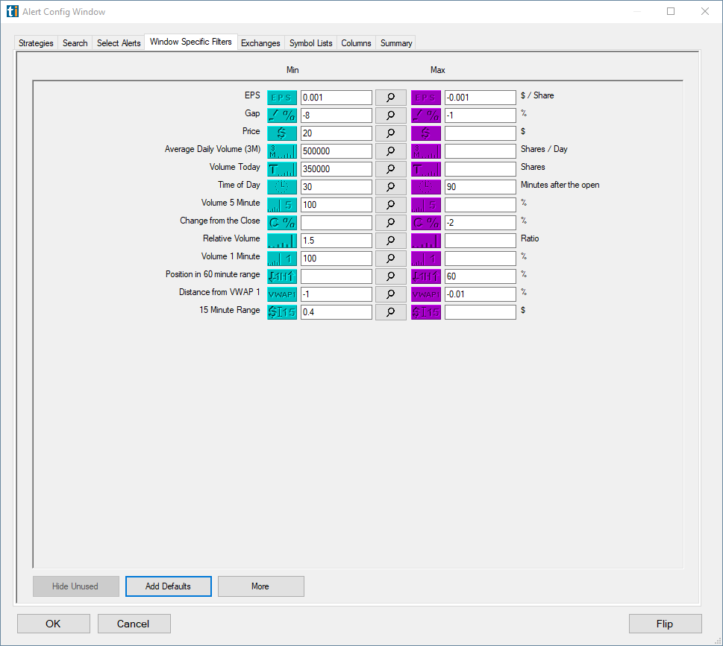The width and height of the screenshot is (723, 646).
Task: Click the Relative Volume min filter icon
Action: [281, 240]
